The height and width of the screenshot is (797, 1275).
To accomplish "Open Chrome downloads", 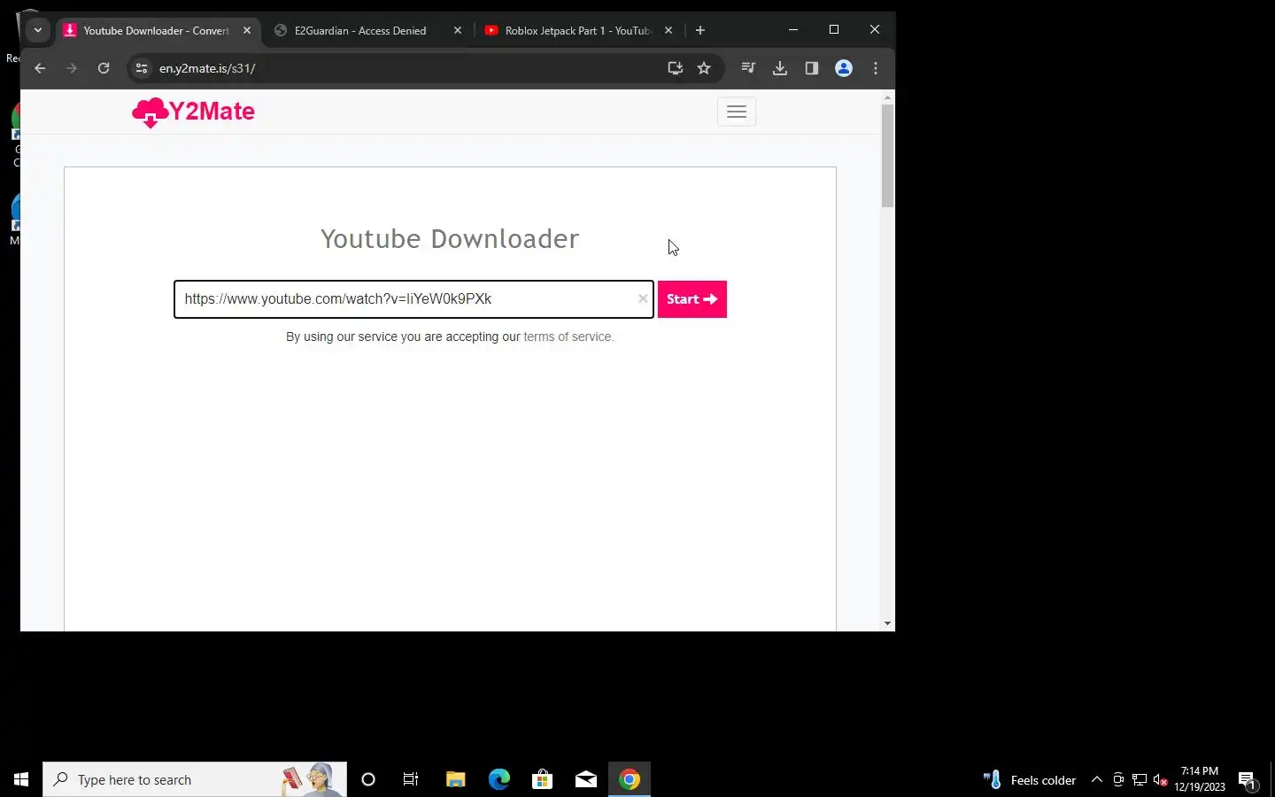I will (780, 68).
